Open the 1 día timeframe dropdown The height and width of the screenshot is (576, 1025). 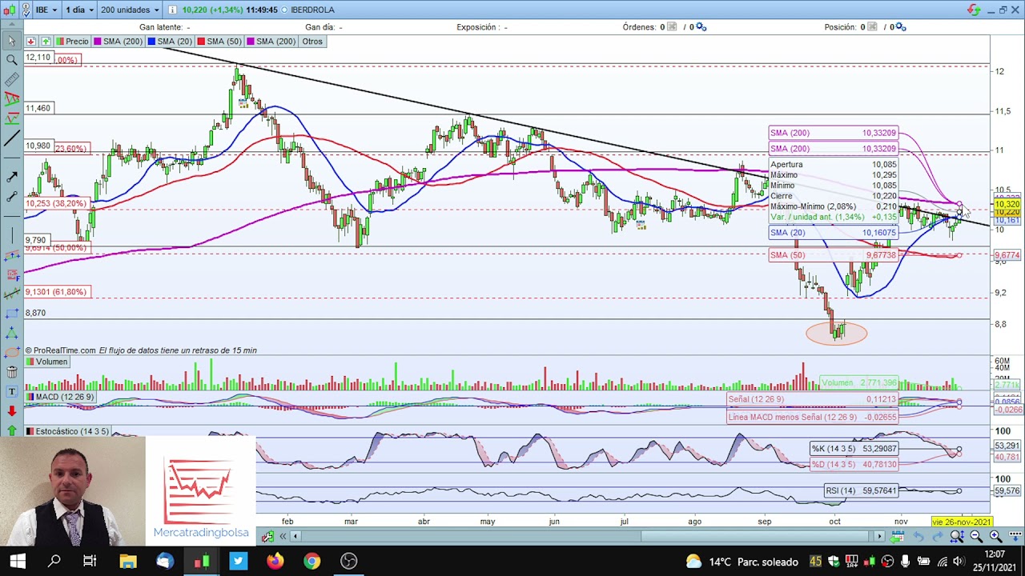[x=79, y=10]
